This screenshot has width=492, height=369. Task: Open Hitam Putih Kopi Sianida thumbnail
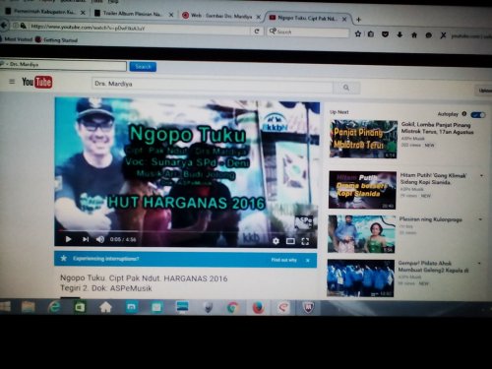[x=362, y=190]
